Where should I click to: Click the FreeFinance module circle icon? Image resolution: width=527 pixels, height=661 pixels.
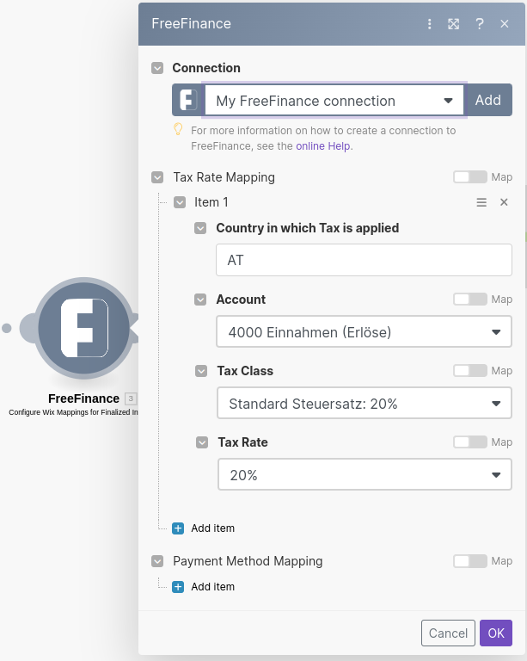pos(83,328)
